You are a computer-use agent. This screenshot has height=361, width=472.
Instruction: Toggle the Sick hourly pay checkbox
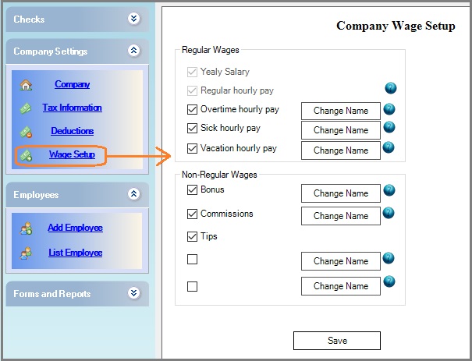pyautogui.click(x=193, y=129)
